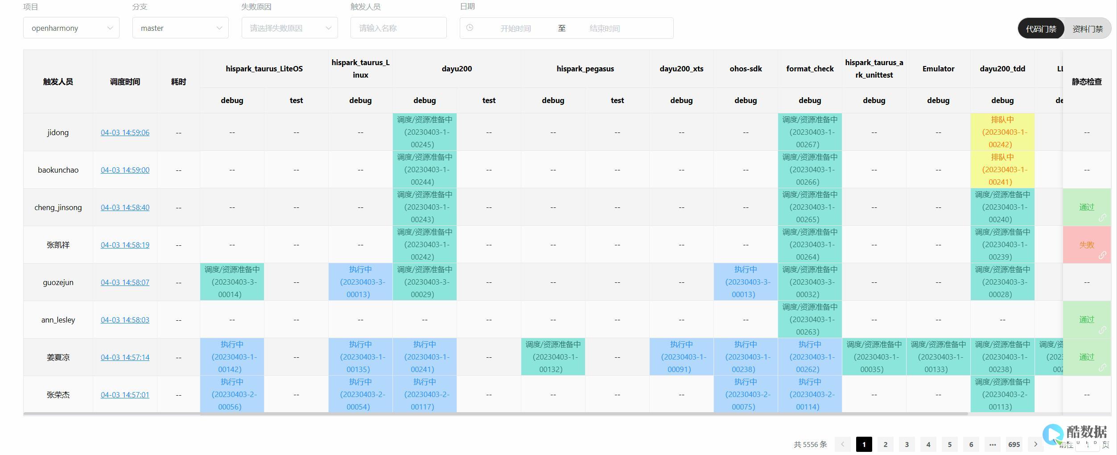Open schedule time link 04-03 14:57:01
Image resolution: width=1117 pixels, height=455 pixels.
click(x=125, y=395)
